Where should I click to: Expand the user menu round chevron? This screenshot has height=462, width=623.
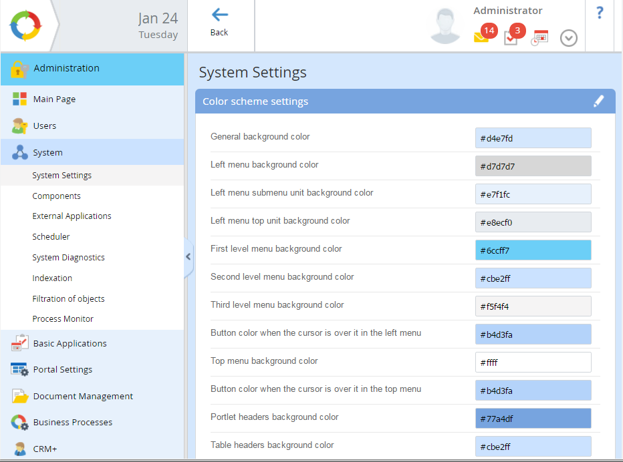(x=569, y=38)
